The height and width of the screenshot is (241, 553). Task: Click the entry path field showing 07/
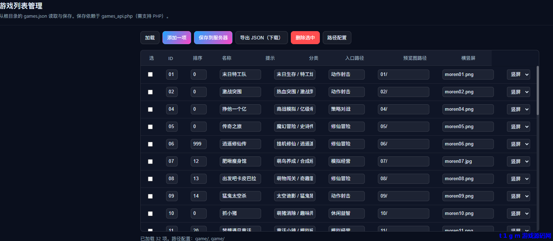(403, 161)
